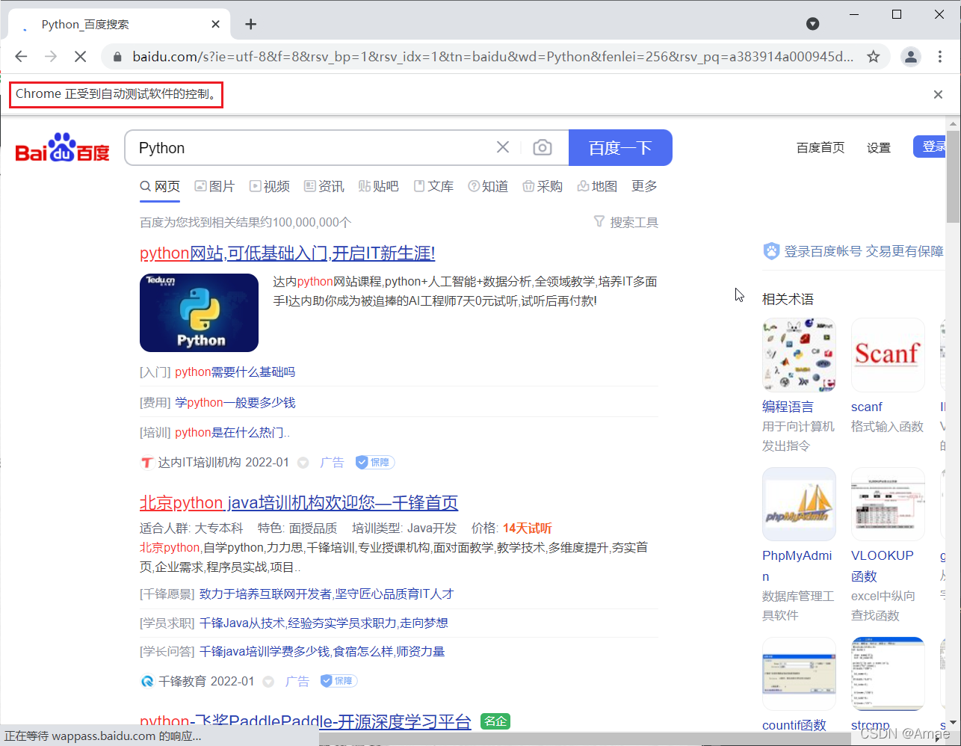Screen dimensions: 961x746
Task: Click the camera image search icon
Action: point(542,148)
